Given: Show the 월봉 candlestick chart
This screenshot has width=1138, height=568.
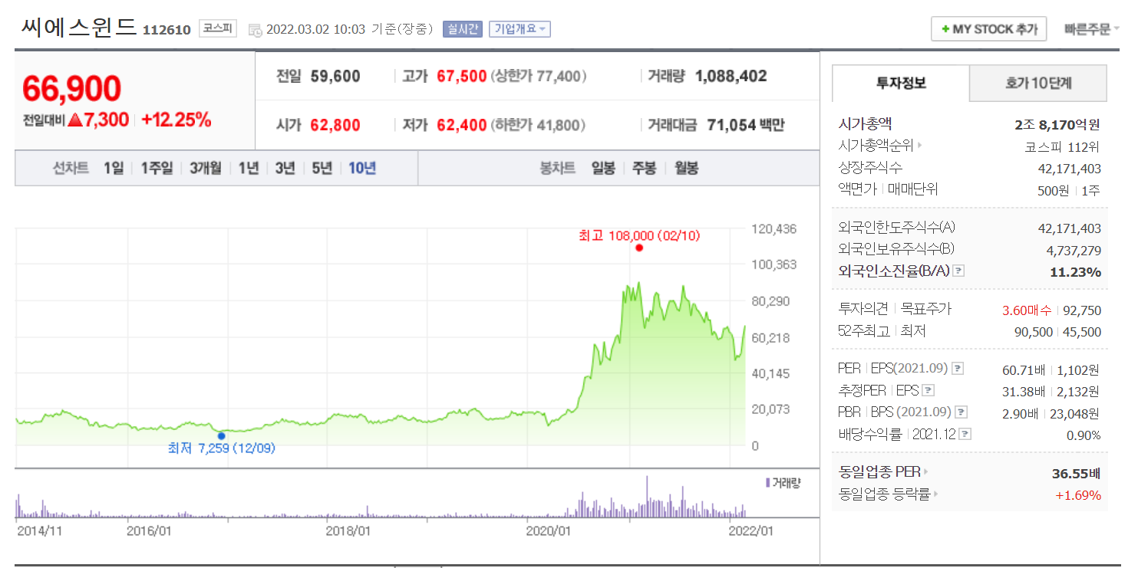Looking at the screenshot, I should point(686,168).
